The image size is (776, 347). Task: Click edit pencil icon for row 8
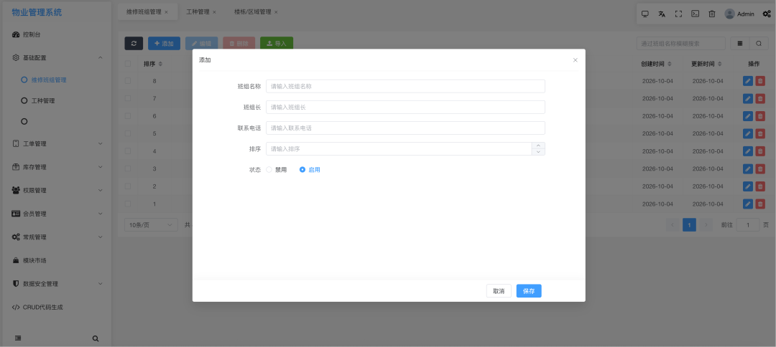748,81
